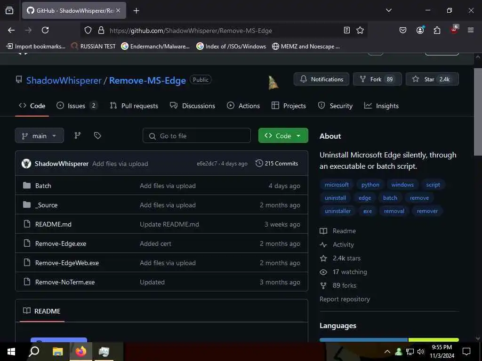Switch to the Code tab
The height and width of the screenshot is (361, 482).
click(32, 106)
